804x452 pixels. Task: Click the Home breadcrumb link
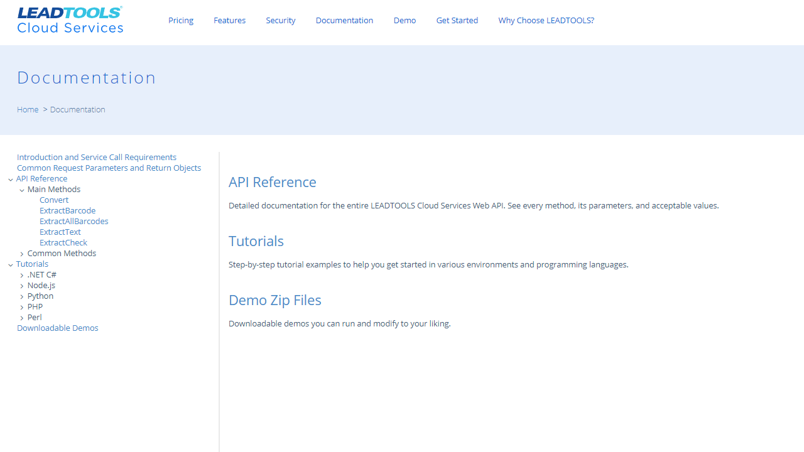(28, 109)
